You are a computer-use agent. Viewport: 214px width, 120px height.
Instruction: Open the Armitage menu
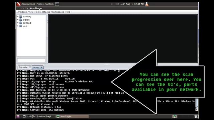(22, 12)
